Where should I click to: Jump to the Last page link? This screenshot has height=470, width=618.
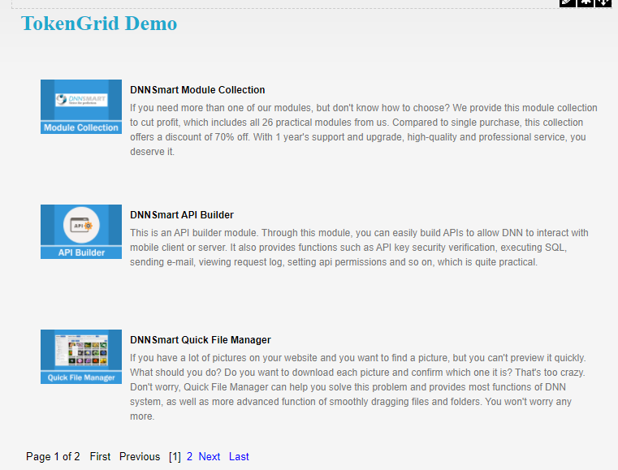239,456
